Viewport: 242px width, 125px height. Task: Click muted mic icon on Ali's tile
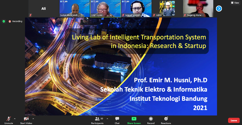click(x=30, y=15)
